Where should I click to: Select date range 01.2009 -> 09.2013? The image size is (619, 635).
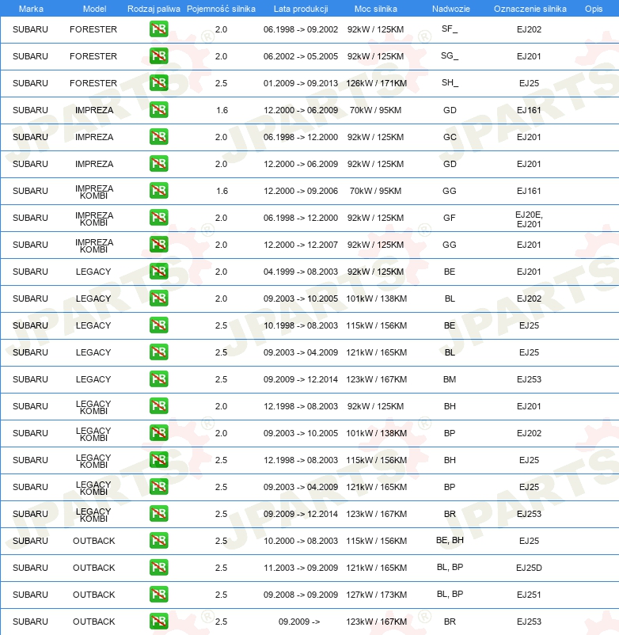(301, 83)
